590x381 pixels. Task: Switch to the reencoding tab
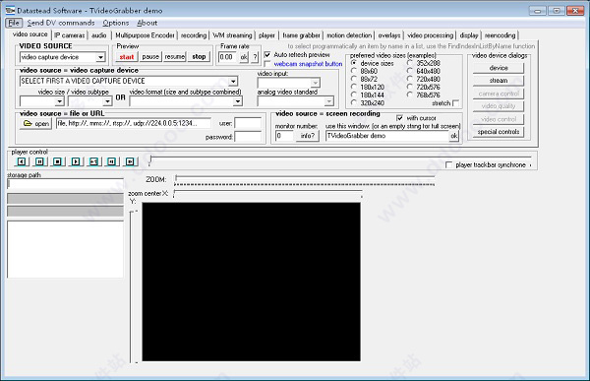[500, 35]
